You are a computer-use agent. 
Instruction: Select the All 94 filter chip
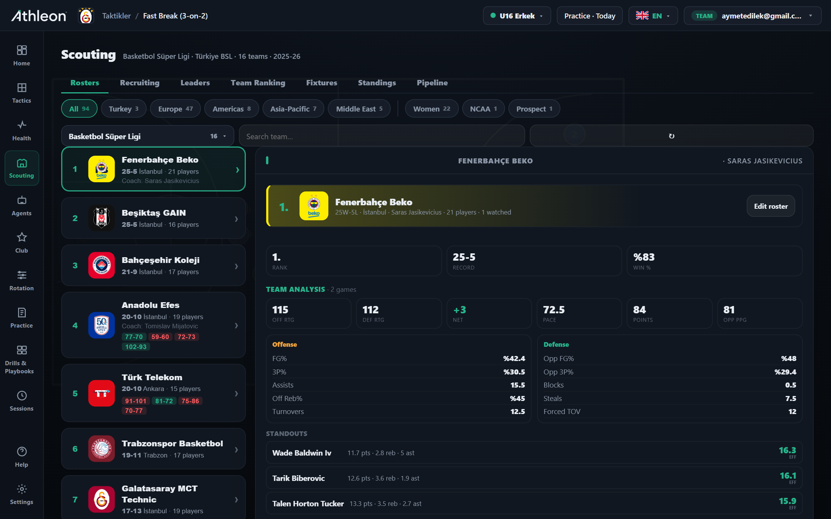pos(79,109)
